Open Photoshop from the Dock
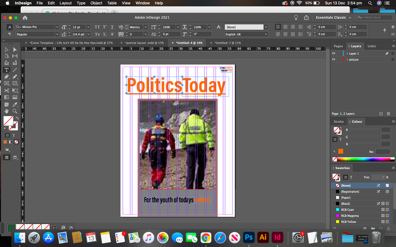This screenshot has height=247, width=396. click(249, 237)
